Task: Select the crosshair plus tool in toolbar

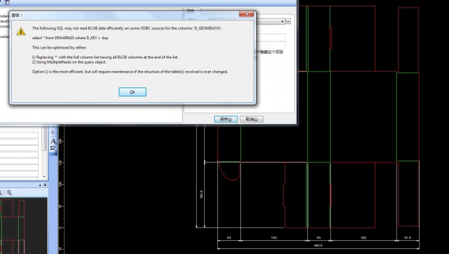Action: (x=53, y=133)
